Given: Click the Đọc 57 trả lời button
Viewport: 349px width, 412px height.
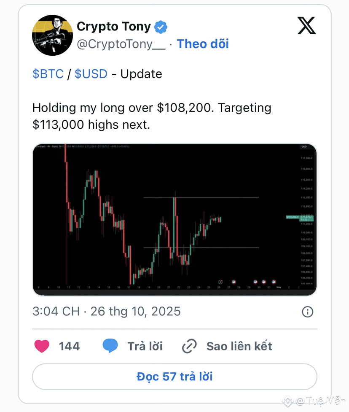Looking at the screenshot, I should point(174,377).
